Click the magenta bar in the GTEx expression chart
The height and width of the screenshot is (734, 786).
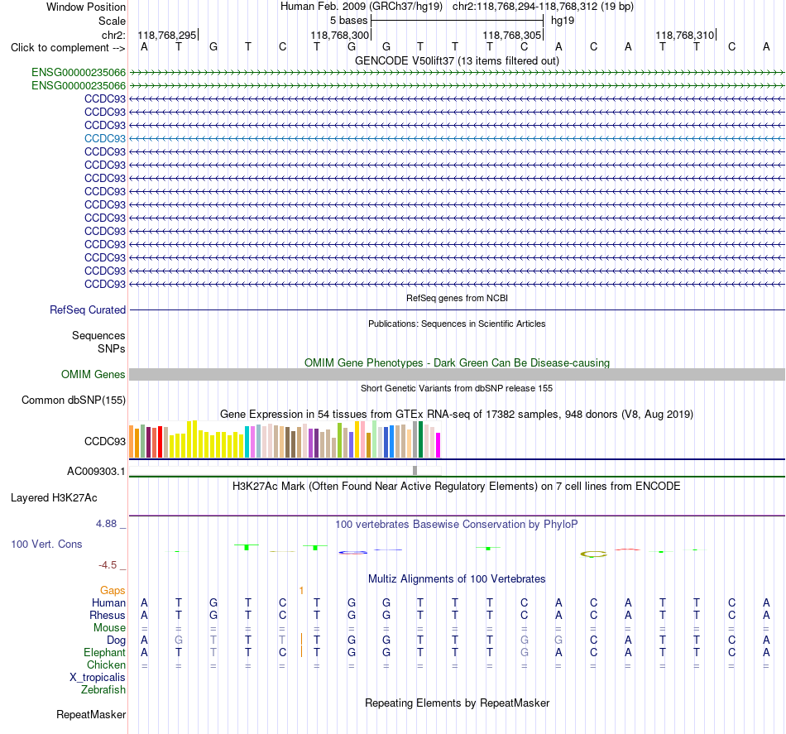click(439, 444)
